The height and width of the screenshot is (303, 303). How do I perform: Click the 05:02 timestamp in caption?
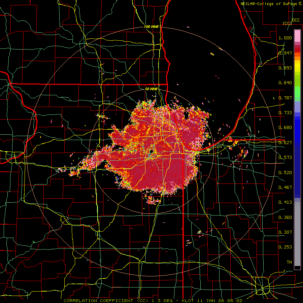point(235,301)
